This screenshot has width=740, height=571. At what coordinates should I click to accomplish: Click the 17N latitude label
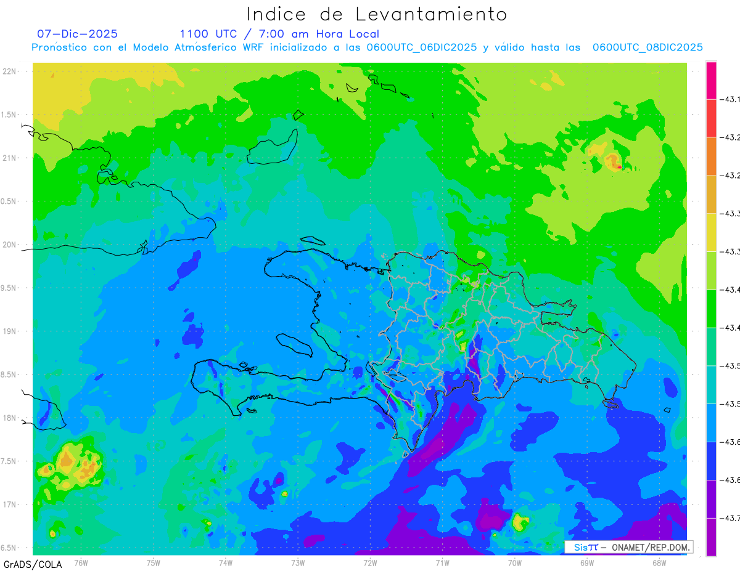(x=10, y=504)
